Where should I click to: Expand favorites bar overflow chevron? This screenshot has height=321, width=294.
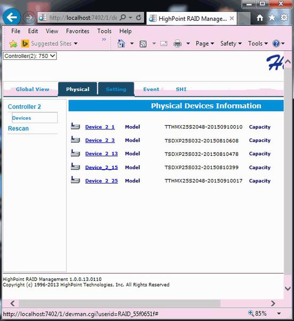tap(104, 39)
